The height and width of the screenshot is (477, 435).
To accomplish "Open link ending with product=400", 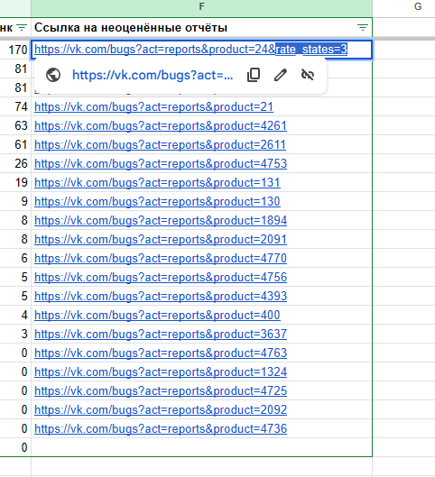I will (x=157, y=316).
